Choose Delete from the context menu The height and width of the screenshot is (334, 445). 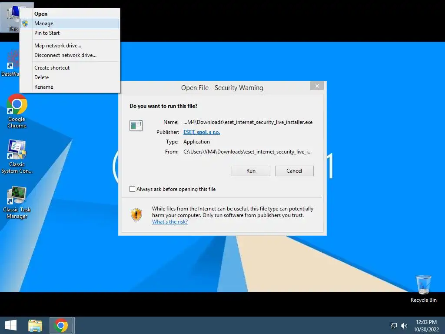pos(70,77)
